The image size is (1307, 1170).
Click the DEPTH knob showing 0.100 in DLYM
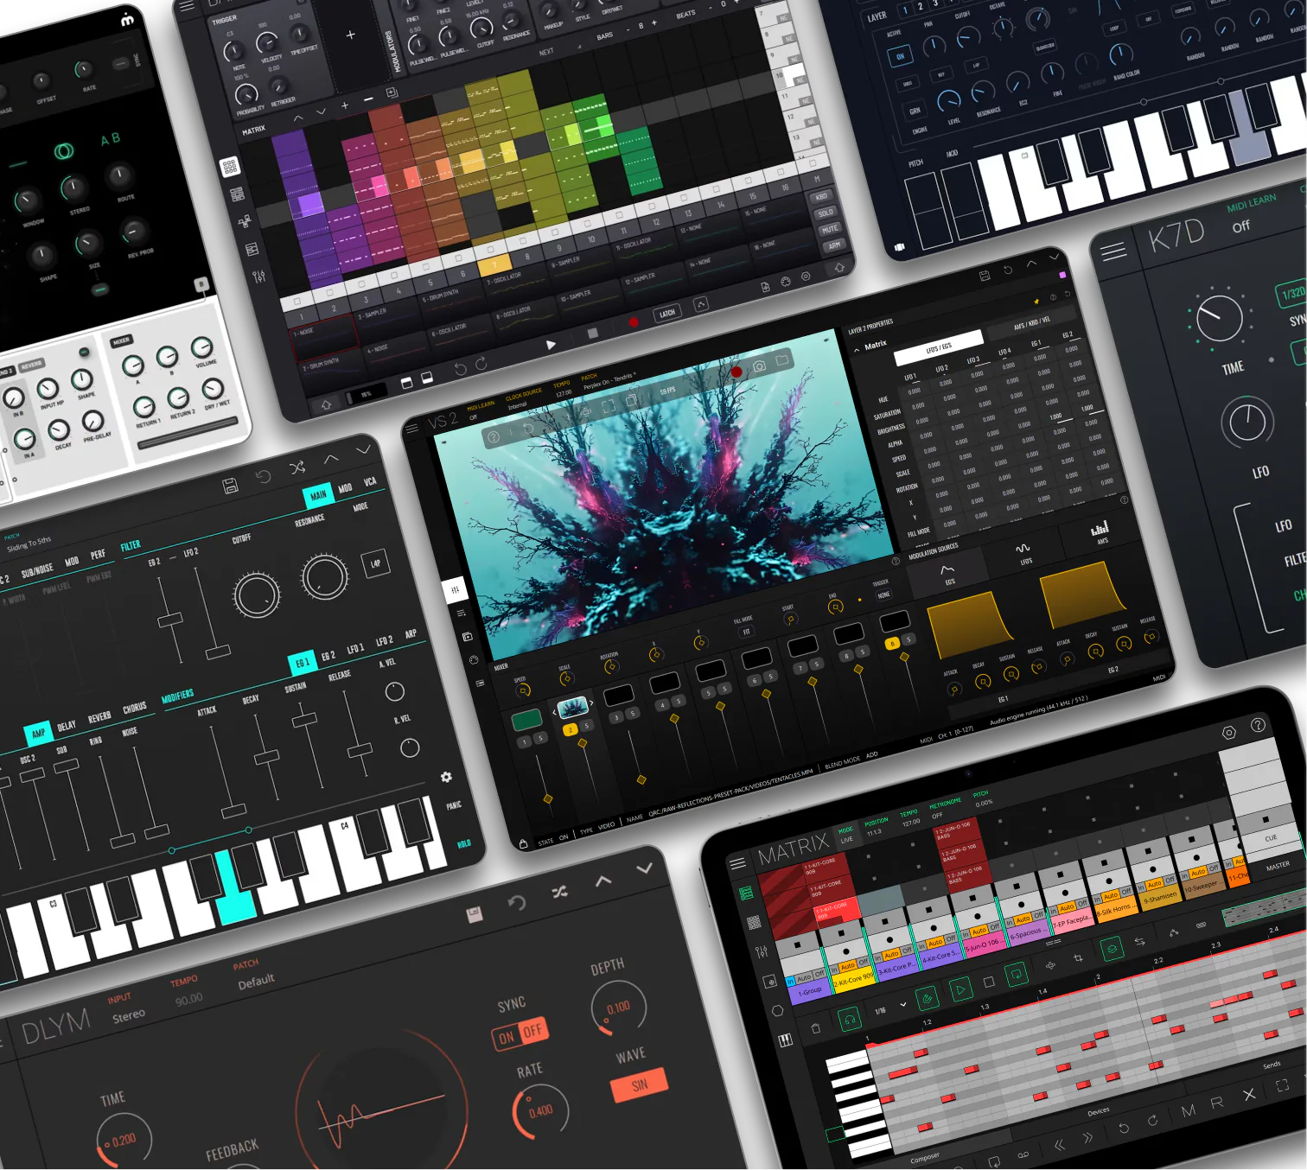click(x=617, y=1008)
